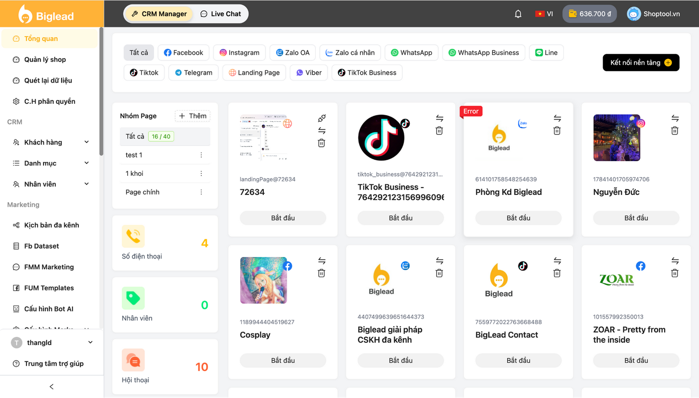Viewport: 699px width, 398px height.
Task: Expand the Danh mục menu
Action: tap(49, 163)
